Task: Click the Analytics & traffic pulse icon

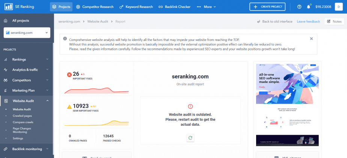Action: (x=6, y=70)
